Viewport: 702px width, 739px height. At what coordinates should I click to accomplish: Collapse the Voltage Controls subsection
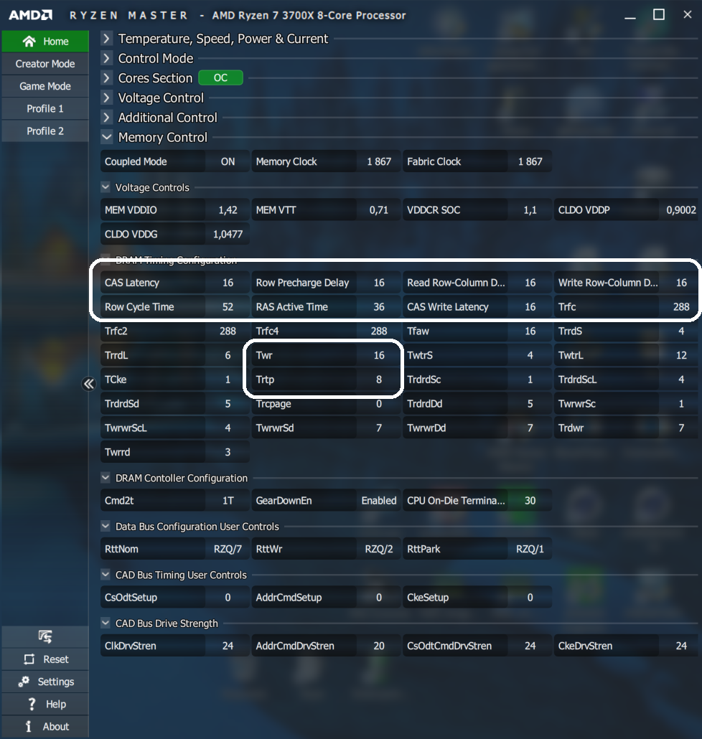[106, 187]
